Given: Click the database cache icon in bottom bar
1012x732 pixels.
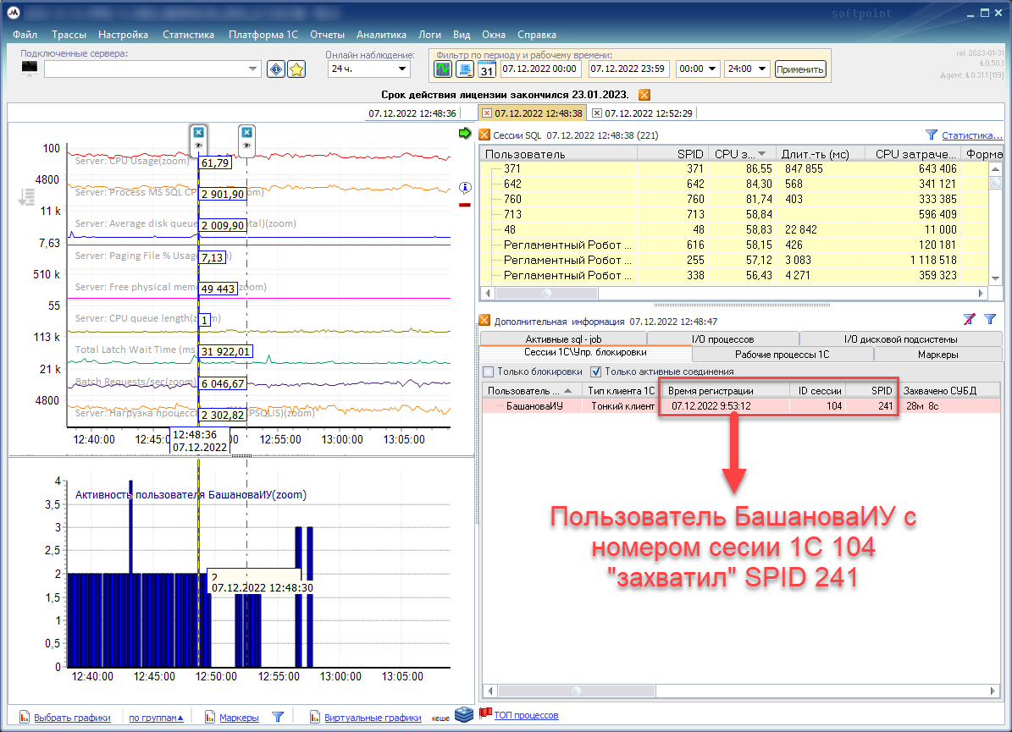Looking at the screenshot, I should (464, 715).
